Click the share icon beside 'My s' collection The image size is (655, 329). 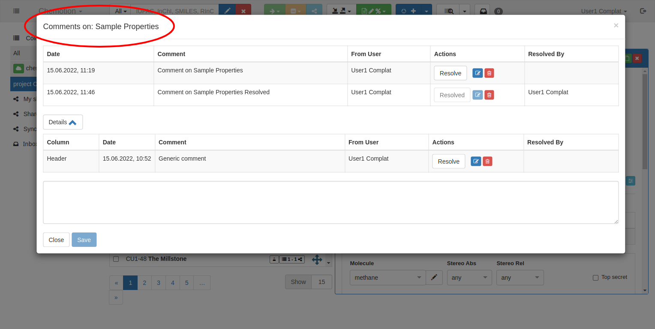click(16, 99)
